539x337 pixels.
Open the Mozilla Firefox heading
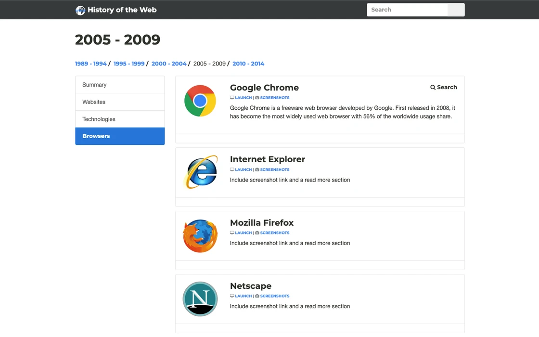262,223
